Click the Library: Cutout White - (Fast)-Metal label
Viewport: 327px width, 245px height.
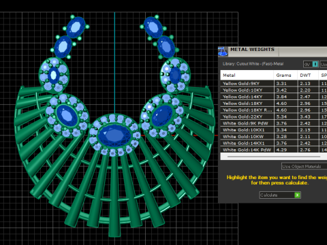pyautogui.click(x=253, y=64)
